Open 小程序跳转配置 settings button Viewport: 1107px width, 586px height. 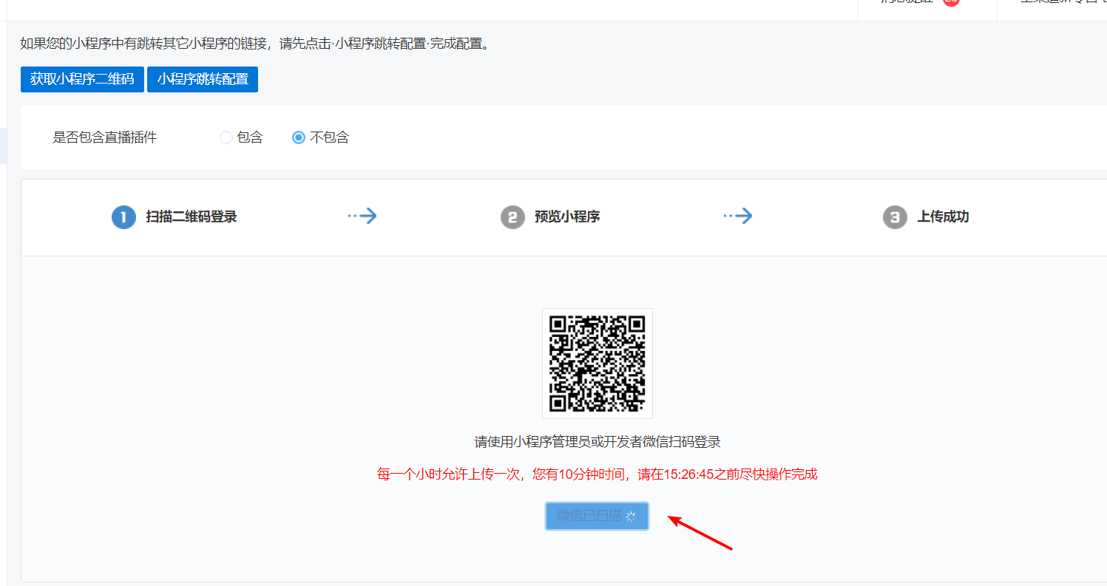(203, 79)
